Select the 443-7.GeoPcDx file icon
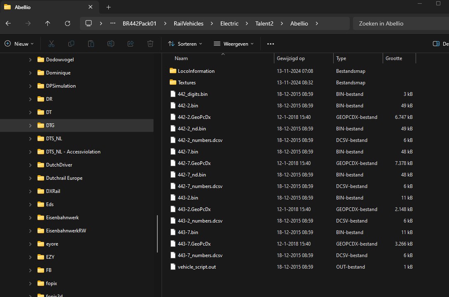Image resolution: width=449 pixels, height=297 pixels. click(x=173, y=244)
